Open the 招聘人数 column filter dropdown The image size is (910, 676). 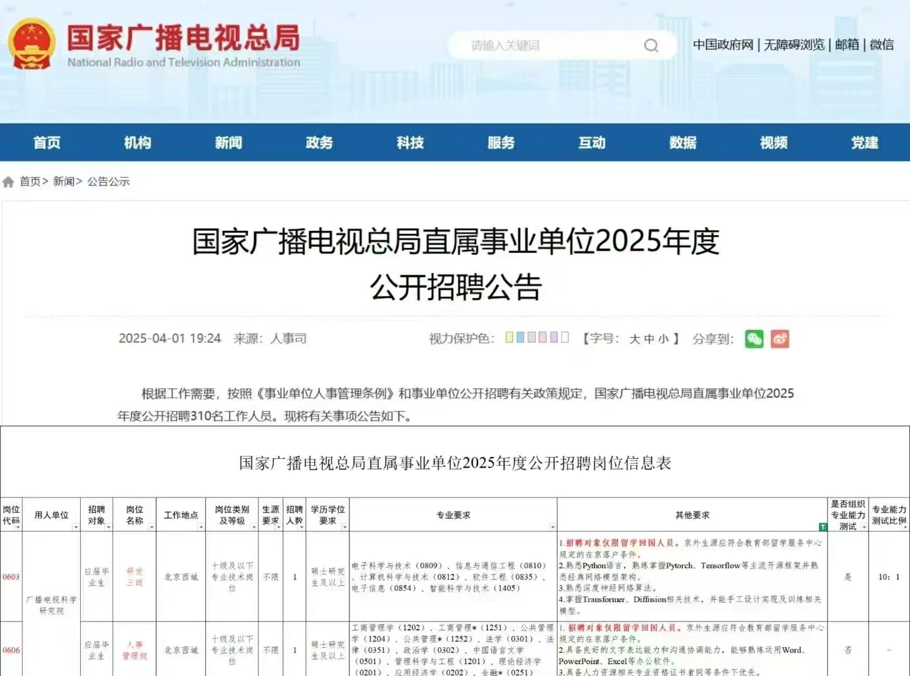click(x=301, y=527)
